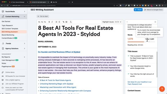Open the Highlight issues dropdown
The width and height of the screenshot is (167, 94).
tap(112, 22)
